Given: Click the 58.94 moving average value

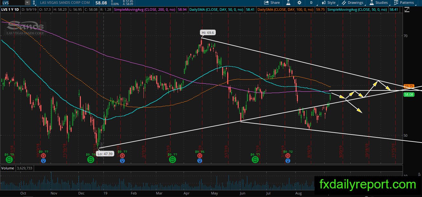Looking at the screenshot, I should 182,10.
